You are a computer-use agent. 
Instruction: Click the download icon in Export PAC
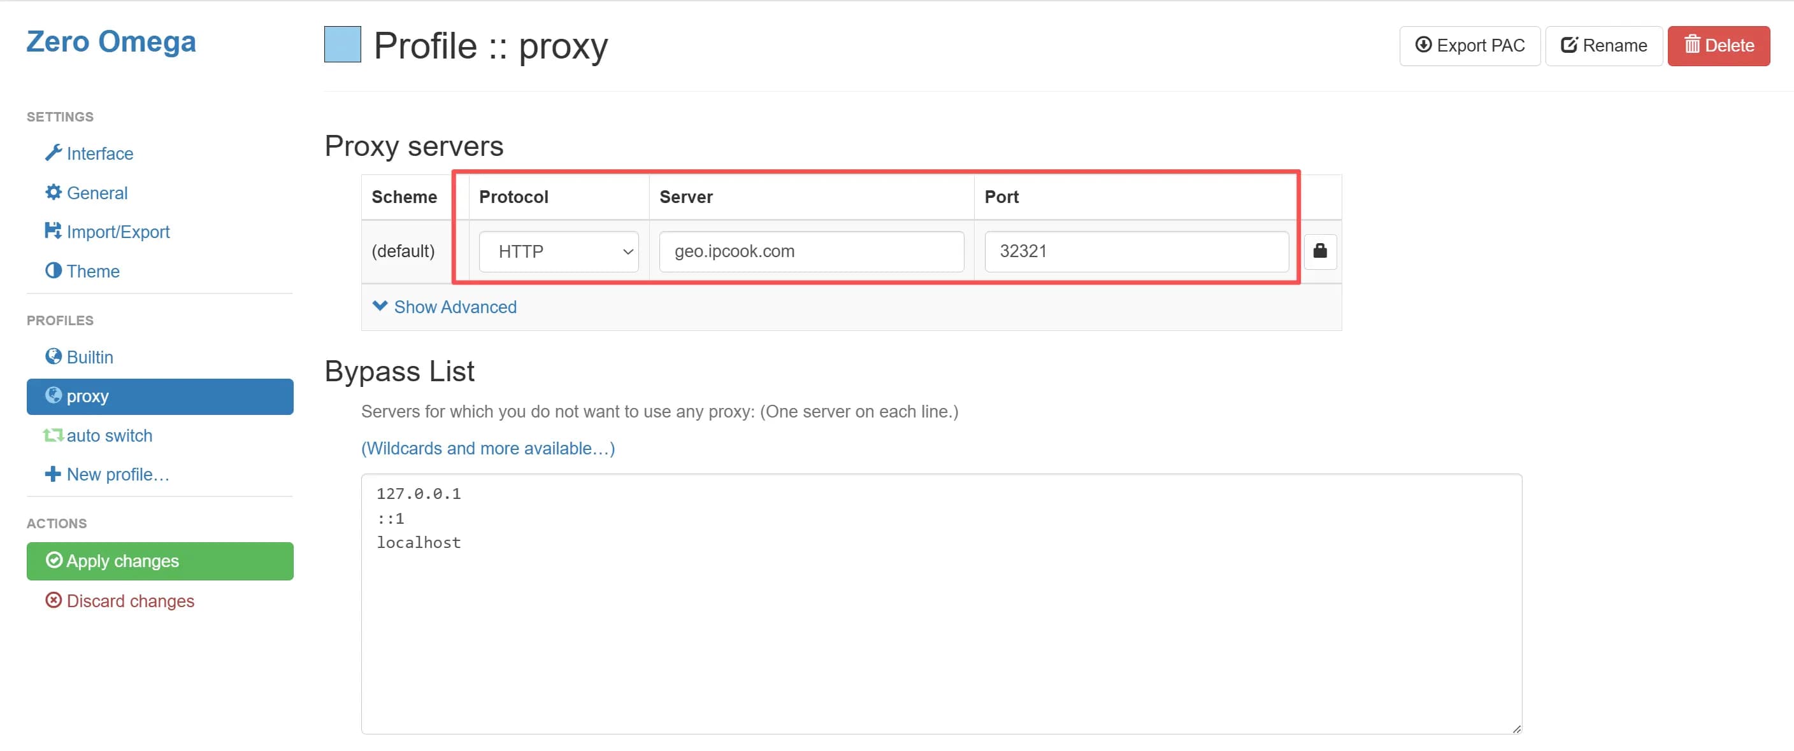tap(1423, 45)
